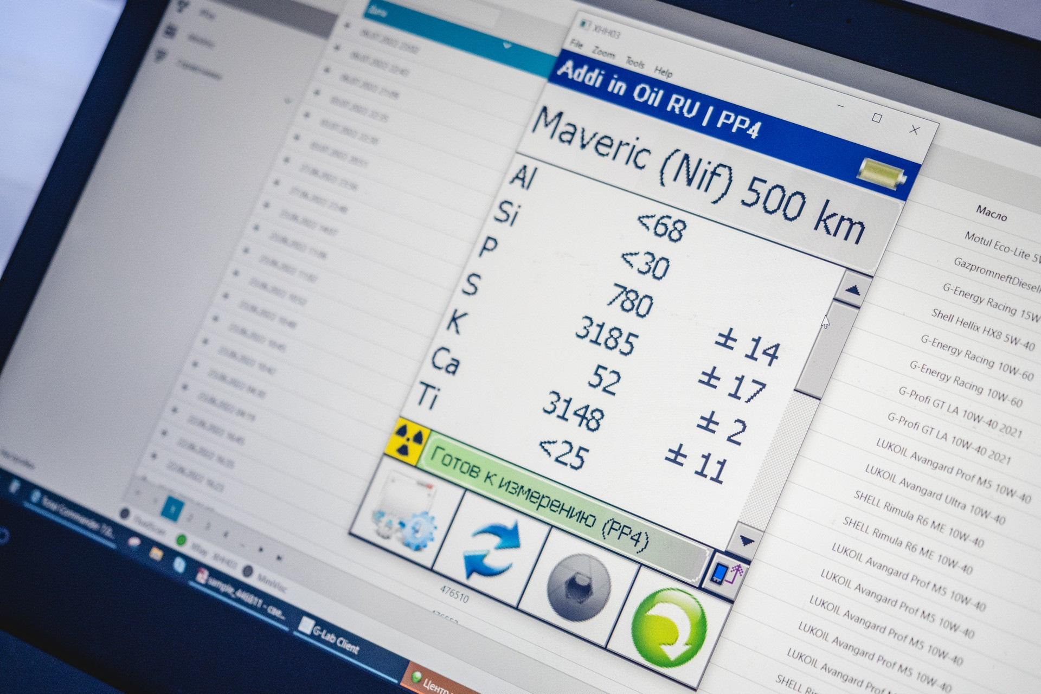Viewport: 1041px width, 694px height.
Task: Select the Shell Hellix HX8 5W-40 row
Action: point(982,329)
